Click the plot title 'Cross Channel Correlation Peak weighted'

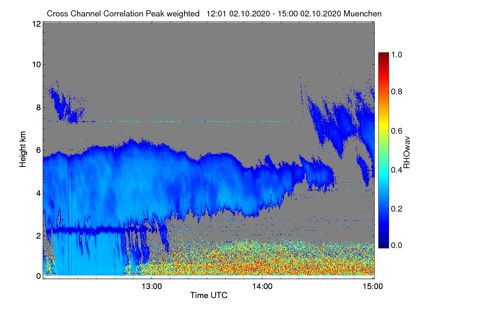pos(123,14)
